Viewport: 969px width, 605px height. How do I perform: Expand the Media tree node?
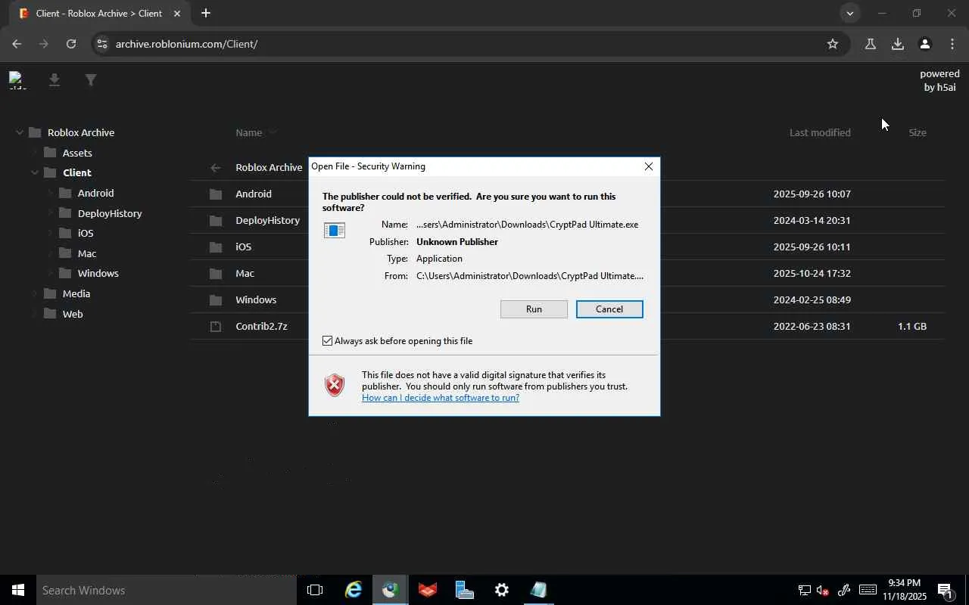pyautogui.click(x=34, y=293)
